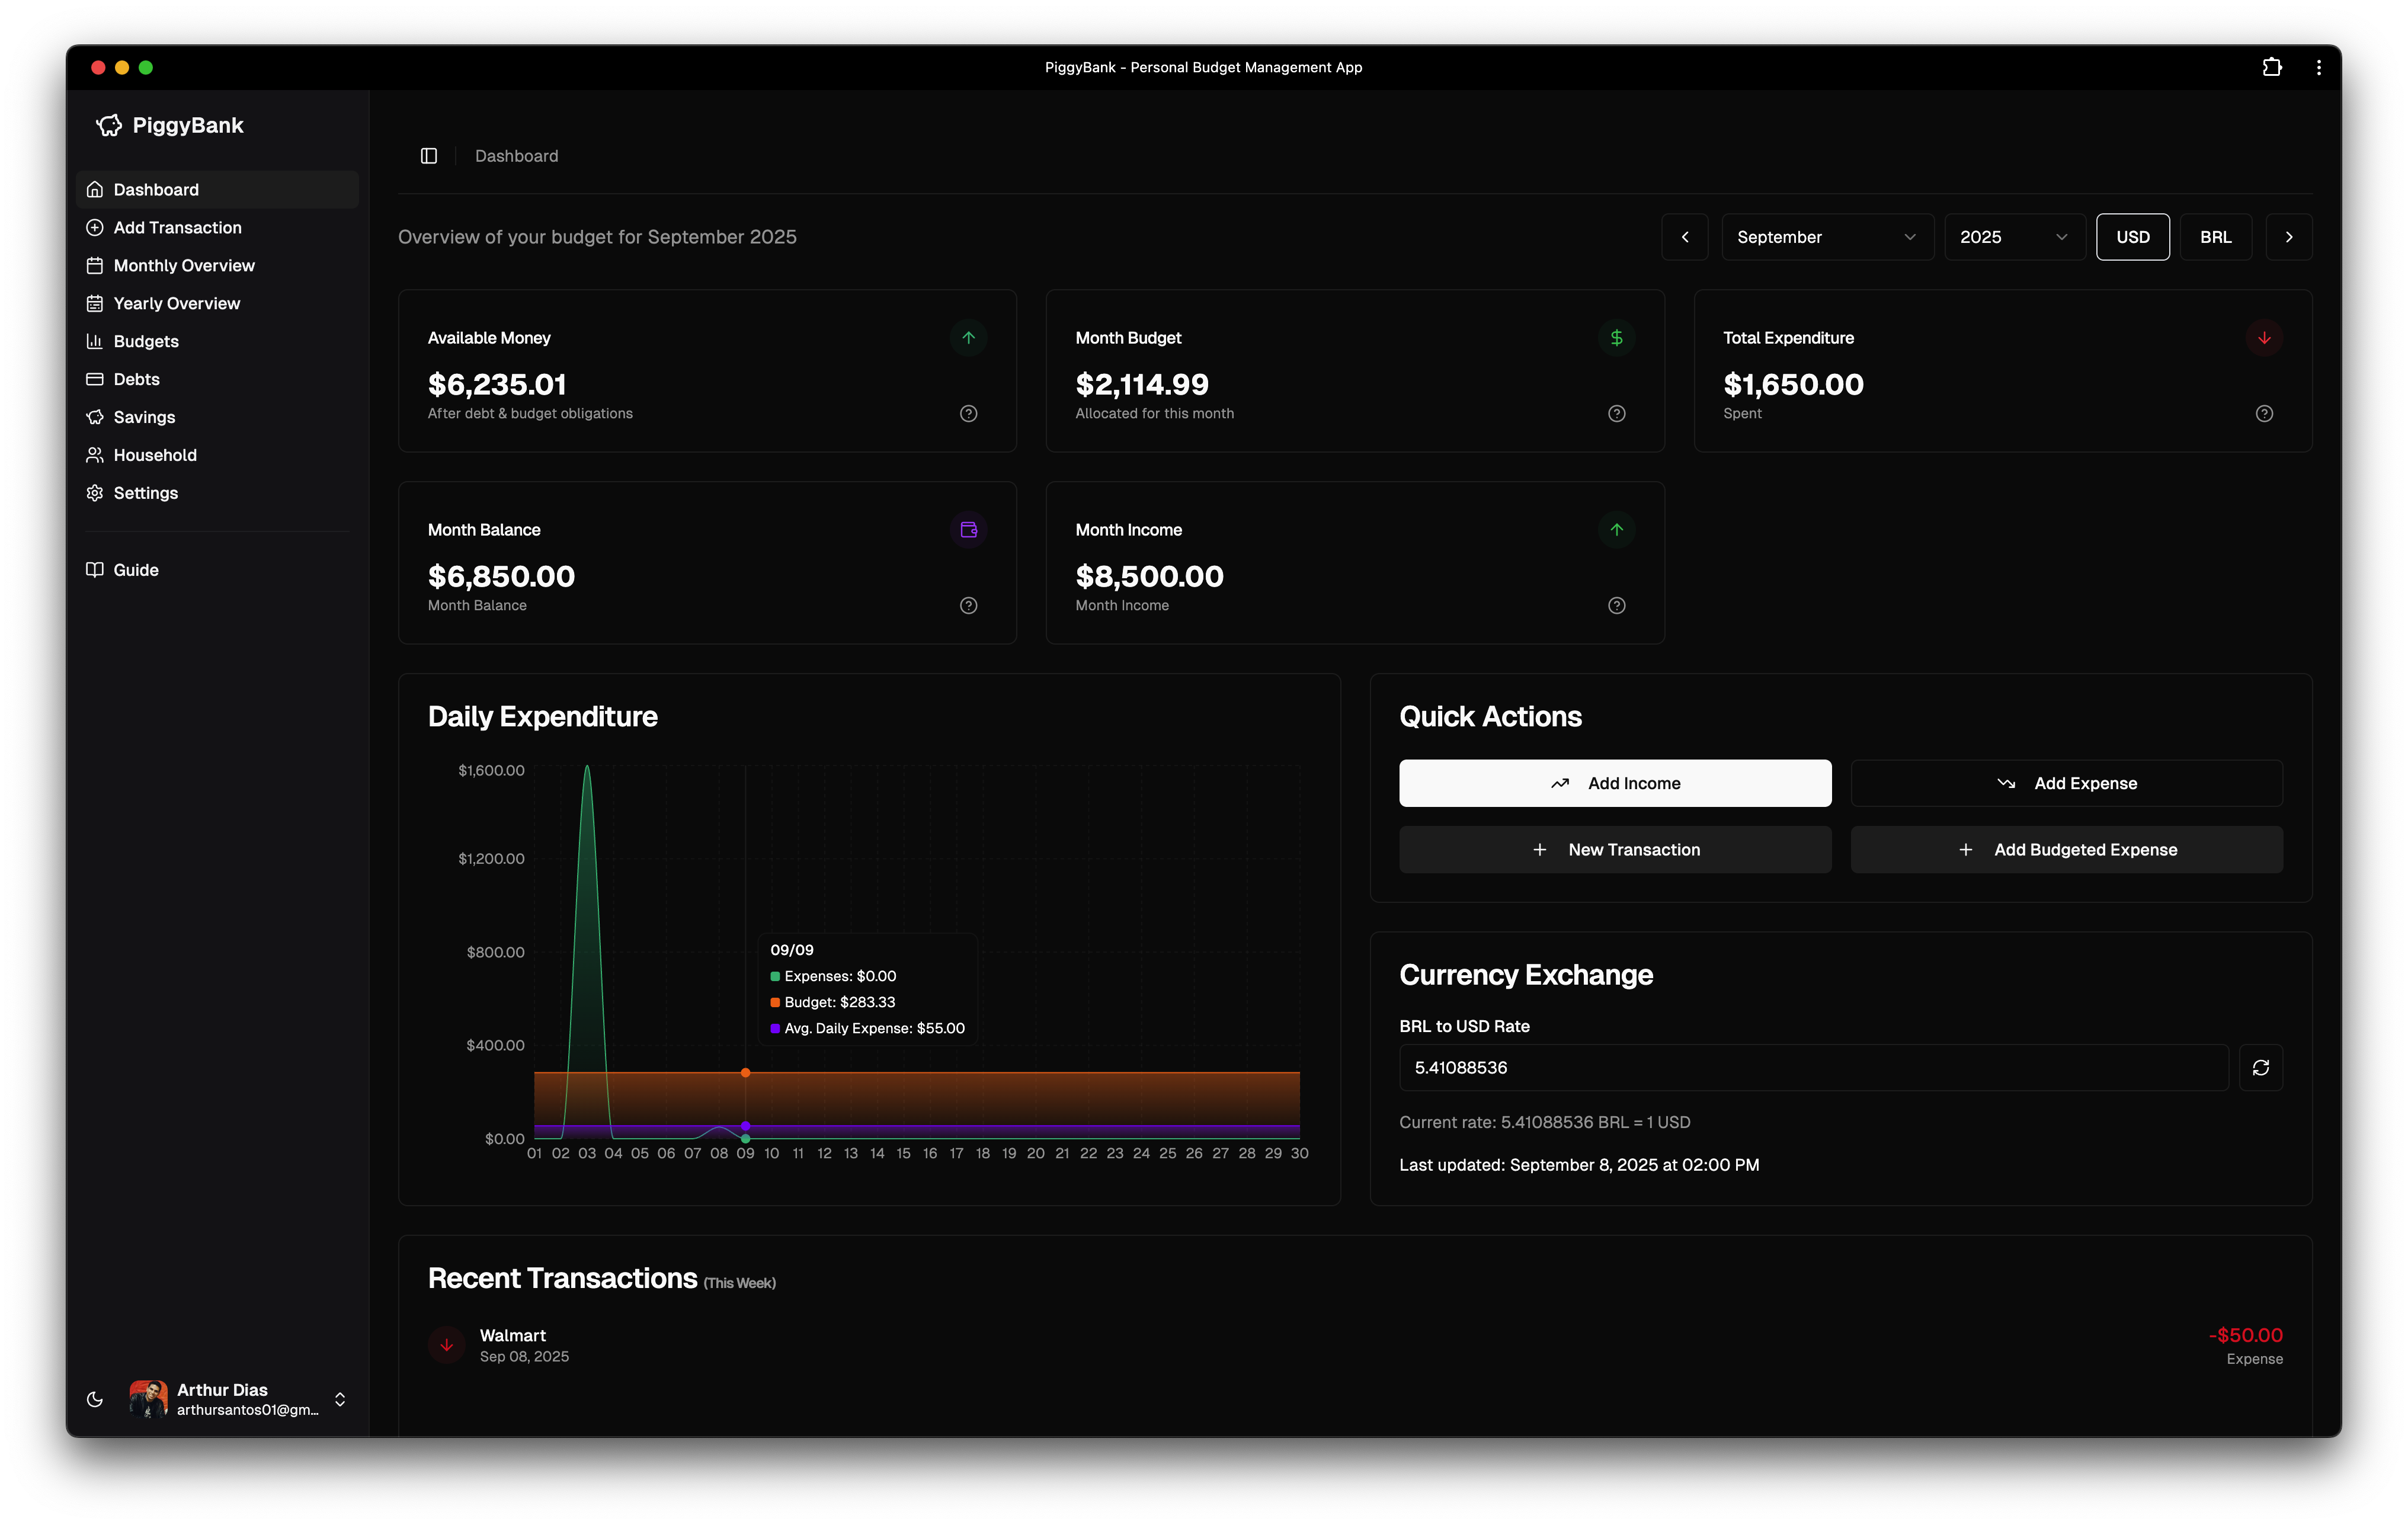Open the Guide page
2408x1525 pixels.
pyautogui.click(x=217, y=570)
